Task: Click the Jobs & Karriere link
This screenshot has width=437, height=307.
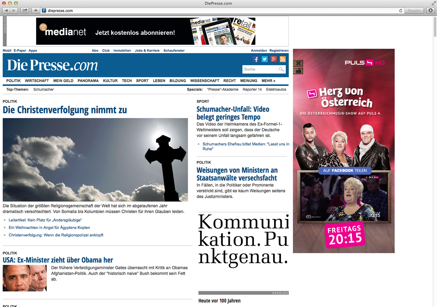Action: pyautogui.click(x=147, y=50)
